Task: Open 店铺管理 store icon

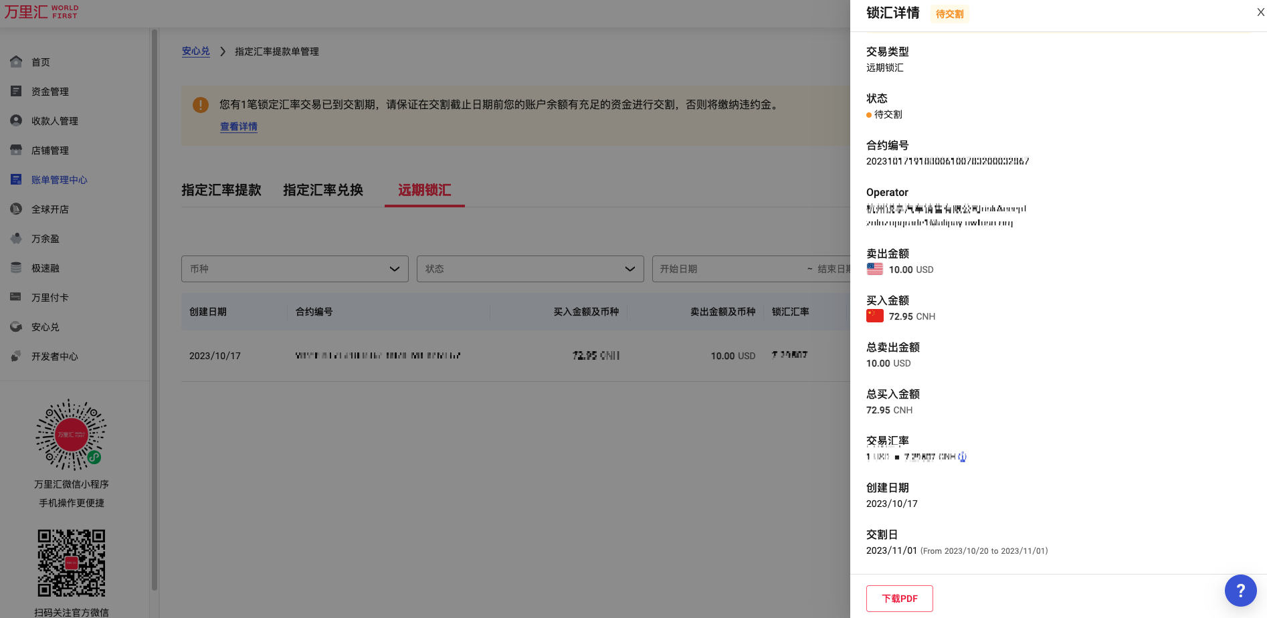Action: pyautogui.click(x=16, y=150)
